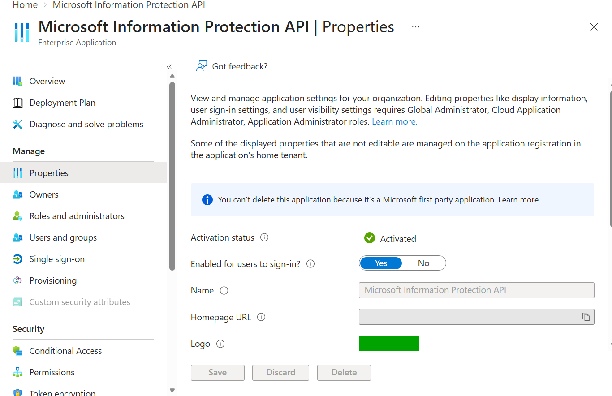
Task: Set Enabled for users to sign-in to No
Action: (424, 263)
